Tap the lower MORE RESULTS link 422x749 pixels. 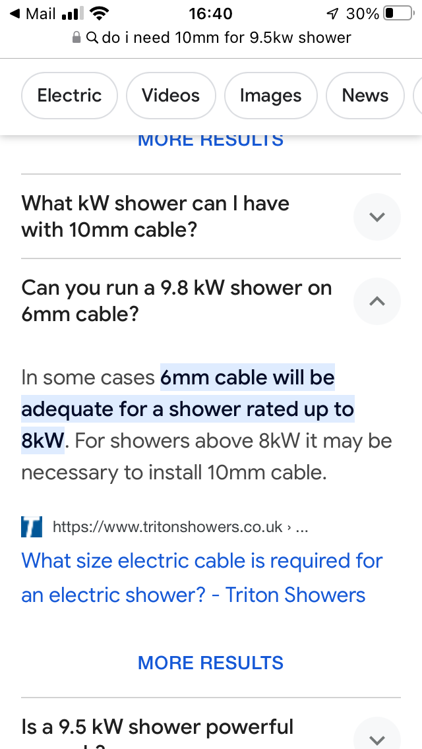[210, 663]
